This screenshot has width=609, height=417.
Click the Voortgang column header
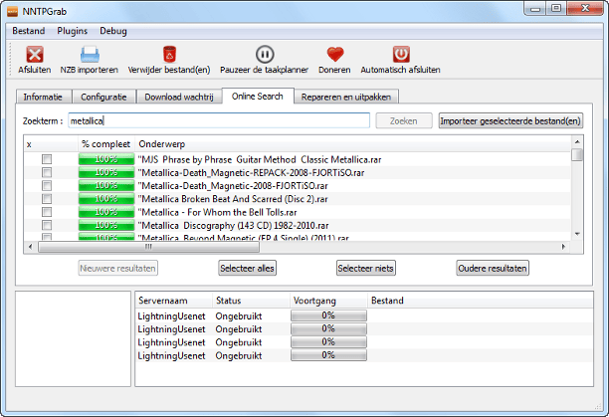328,301
